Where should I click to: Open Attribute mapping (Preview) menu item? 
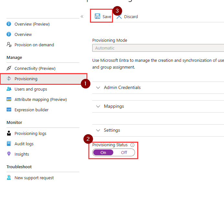coord(40,100)
